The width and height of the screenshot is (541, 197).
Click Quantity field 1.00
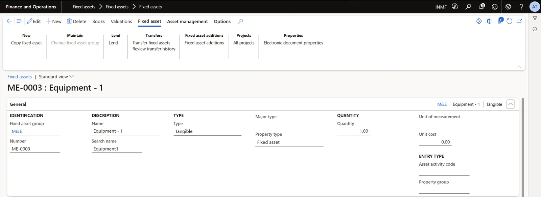(353, 131)
